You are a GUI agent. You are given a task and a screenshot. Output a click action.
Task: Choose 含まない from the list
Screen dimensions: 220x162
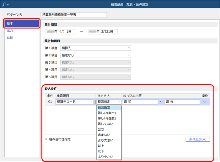point(109,135)
